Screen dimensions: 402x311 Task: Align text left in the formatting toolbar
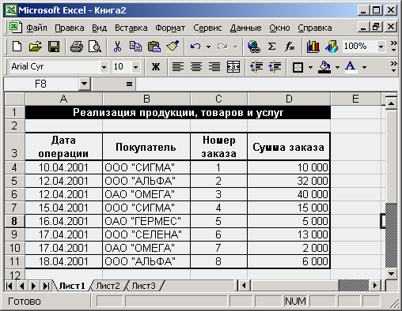(x=178, y=67)
